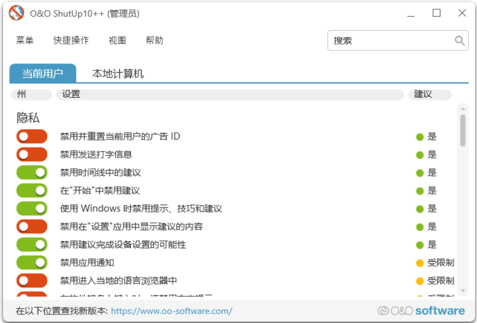The height and width of the screenshot is (323, 477).
Task: Select setting text 禁用应用通知
Action: click(87, 262)
